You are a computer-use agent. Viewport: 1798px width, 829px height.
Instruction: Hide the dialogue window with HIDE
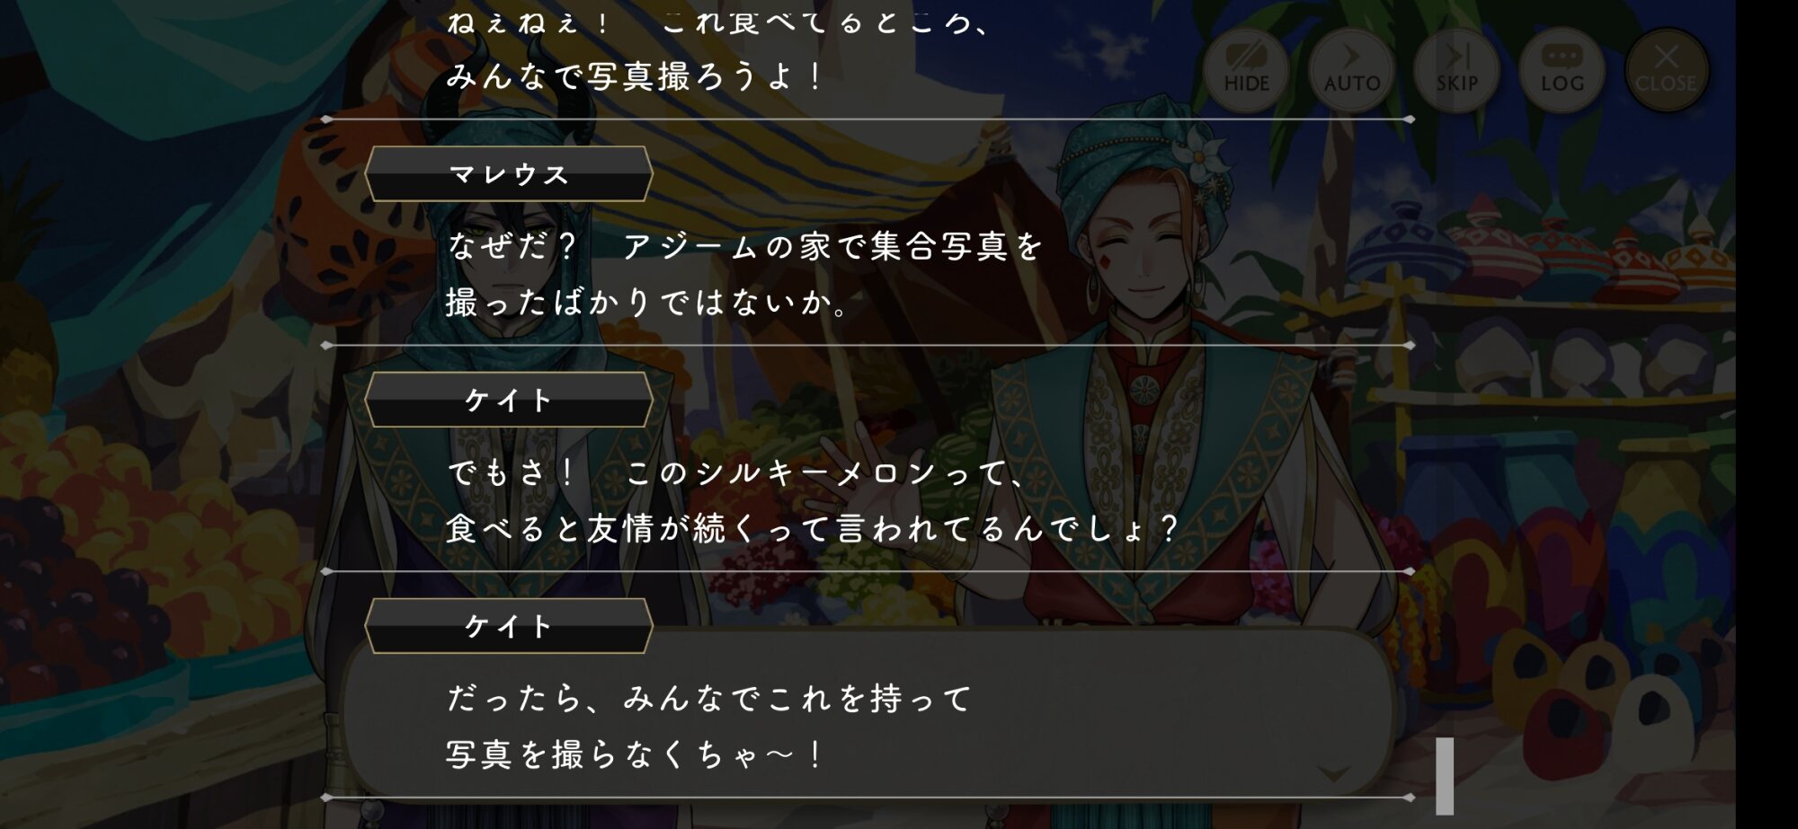tap(1246, 69)
